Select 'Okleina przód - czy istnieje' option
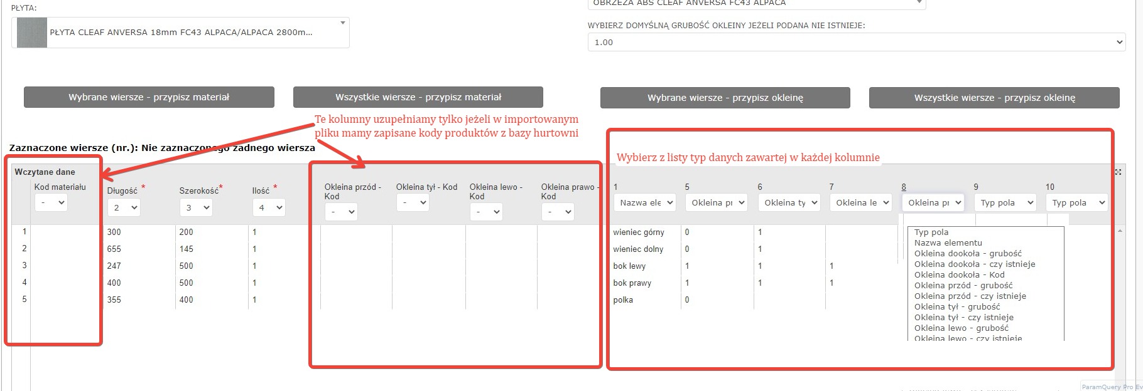1143x391 pixels. pos(970,296)
